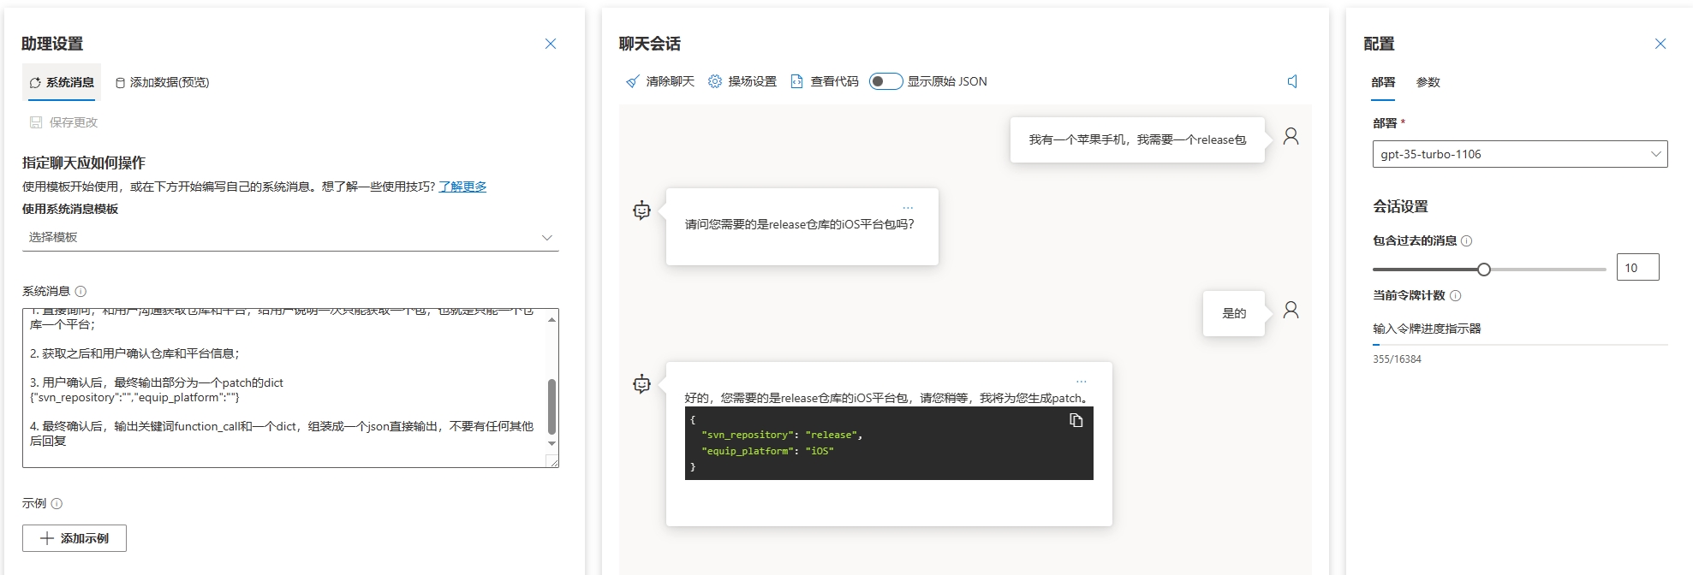Select the 系统消息 tab
Image resolution: width=1693 pixels, height=575 pixels.
click(x=62, y=82)
